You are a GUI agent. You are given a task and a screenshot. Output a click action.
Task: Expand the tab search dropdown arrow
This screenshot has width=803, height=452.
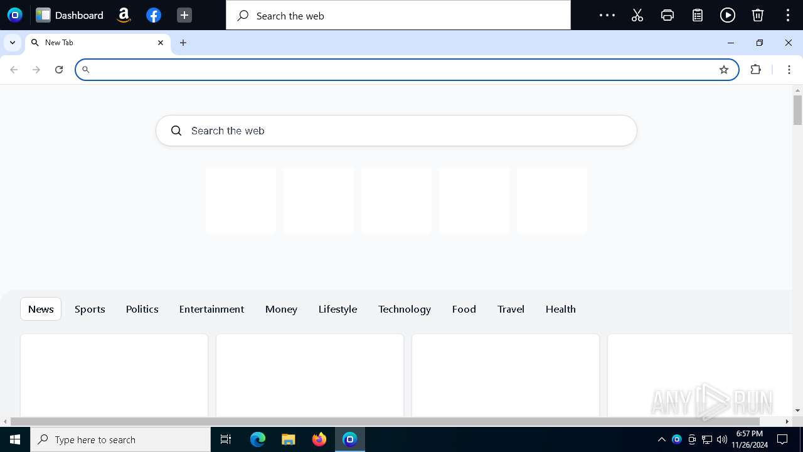click(x=13, y=43)
